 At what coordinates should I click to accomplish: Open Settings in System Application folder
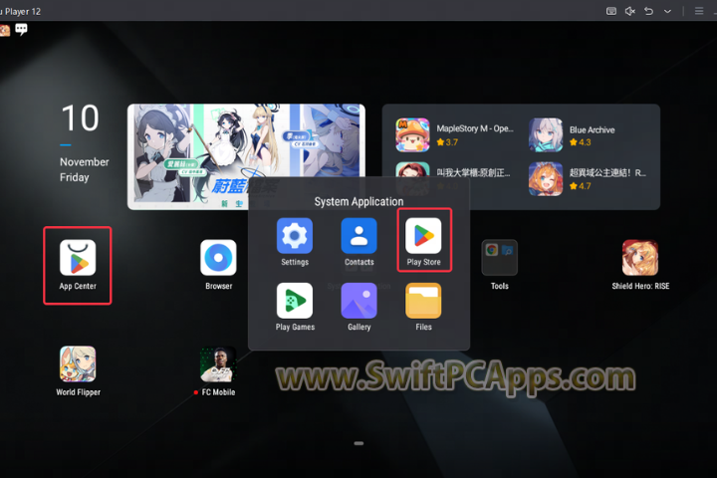(x=295, y=236)
